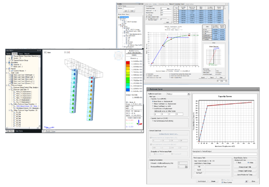Collapse the Static Loads tree node
The height and width of the screenshot is (187, 269).
click(7, 73)
